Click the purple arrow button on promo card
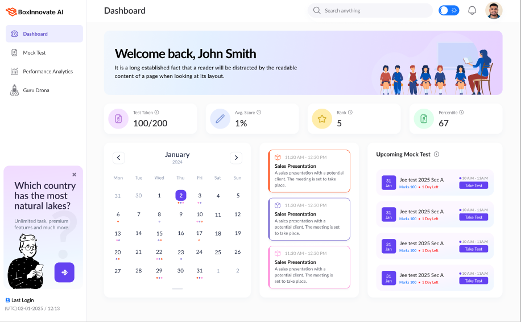Viewport: 521px width, 322px height. click(x=64, y=273)
